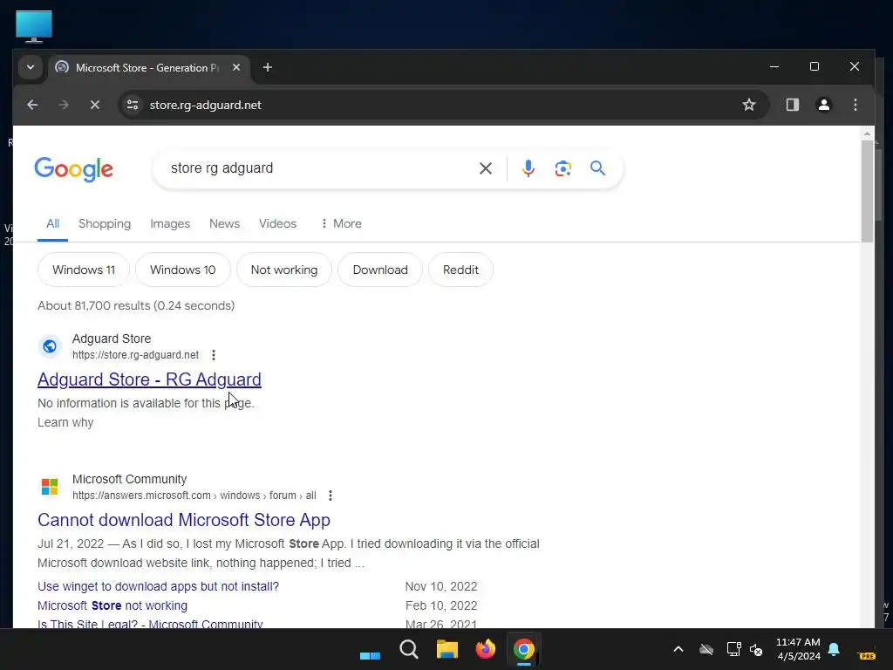
Task: Click the address bar showing store.rg-adguard.net
Action: click(x=444, y=105)
